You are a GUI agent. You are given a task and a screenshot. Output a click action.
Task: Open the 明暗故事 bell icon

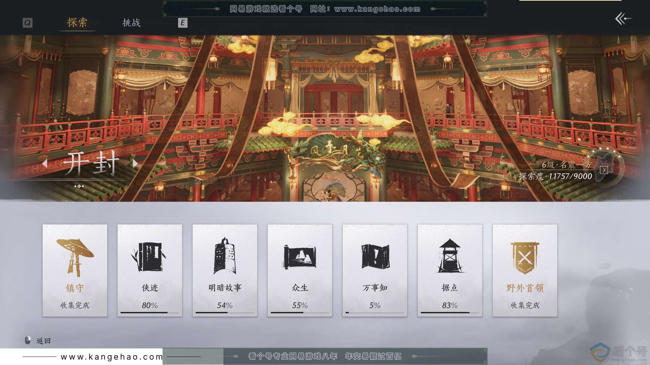click(x=224, y=256)
